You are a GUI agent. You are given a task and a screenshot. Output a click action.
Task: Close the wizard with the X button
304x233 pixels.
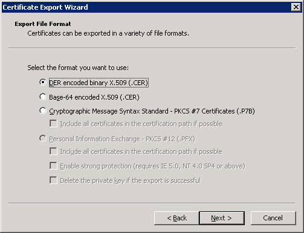(296, 7)
